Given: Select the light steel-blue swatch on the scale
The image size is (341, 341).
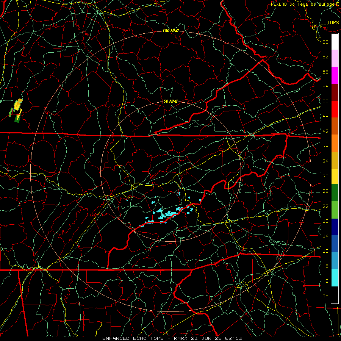Looking at the screenshot, I should (335, 261).
